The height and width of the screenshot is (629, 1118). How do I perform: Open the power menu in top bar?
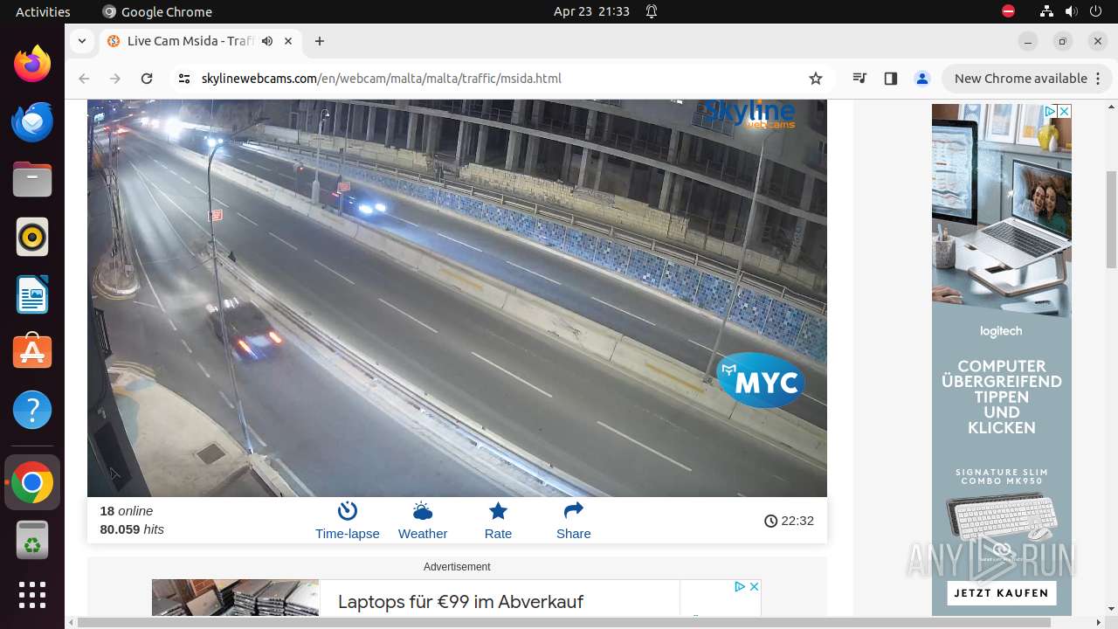click(x=1095, y=11)
